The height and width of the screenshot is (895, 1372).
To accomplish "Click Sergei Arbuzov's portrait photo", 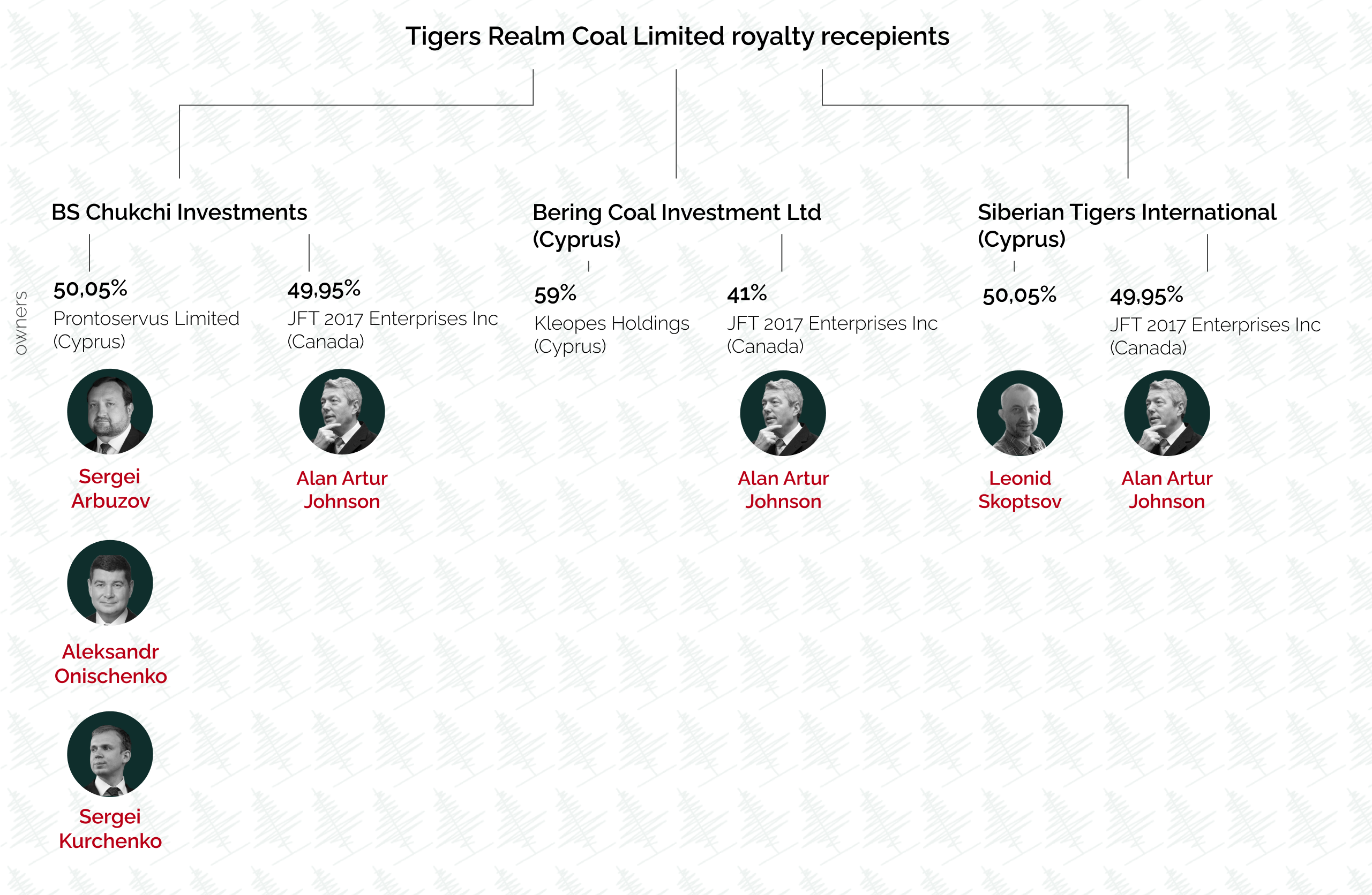I will (110, 412).
